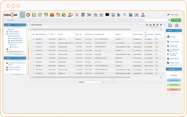Open the search options dropdown arrow
Screen dimensions: 187x117
169,20
